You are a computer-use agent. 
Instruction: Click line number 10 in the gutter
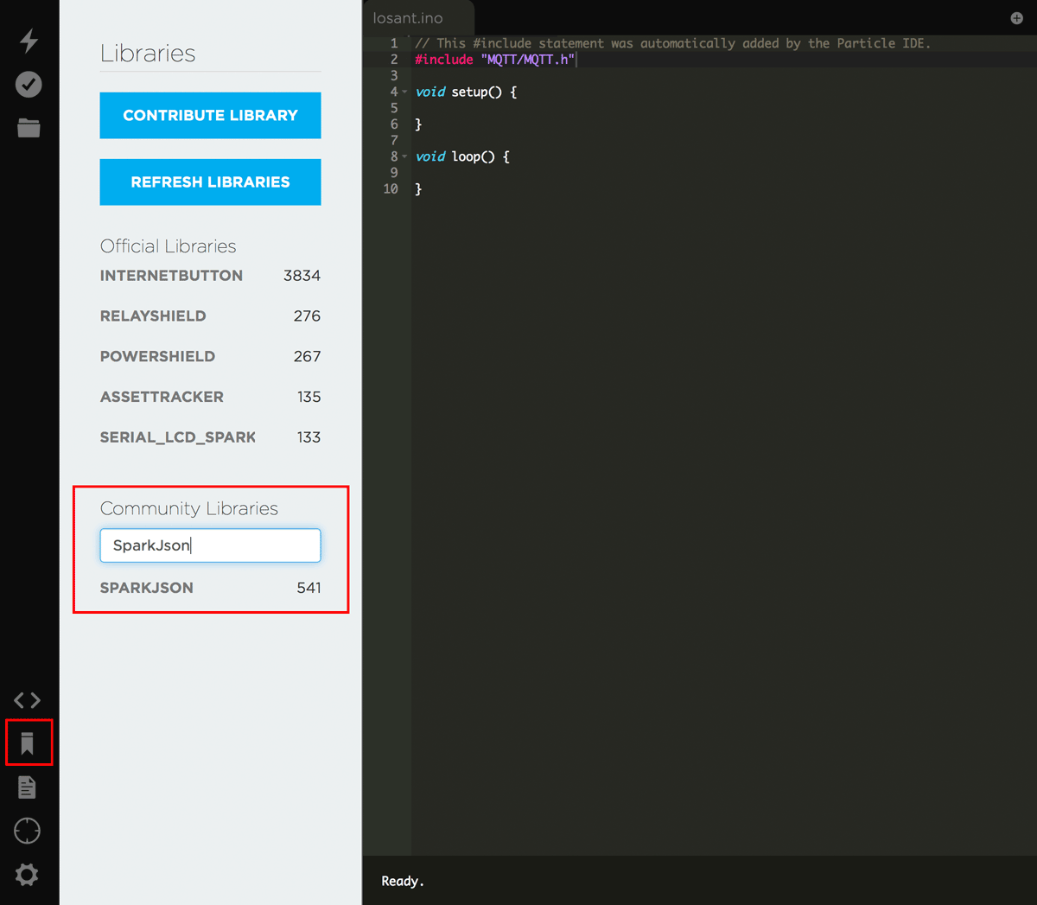click(391, 188)
